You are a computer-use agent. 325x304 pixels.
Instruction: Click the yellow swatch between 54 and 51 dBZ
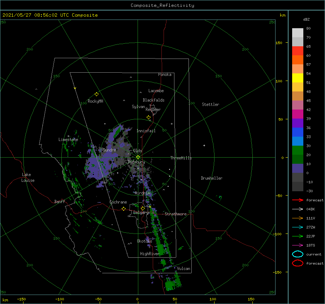(298, 78)
